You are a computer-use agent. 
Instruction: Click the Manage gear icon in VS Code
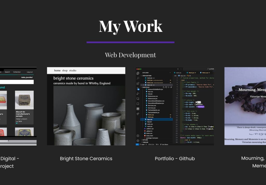138,141
